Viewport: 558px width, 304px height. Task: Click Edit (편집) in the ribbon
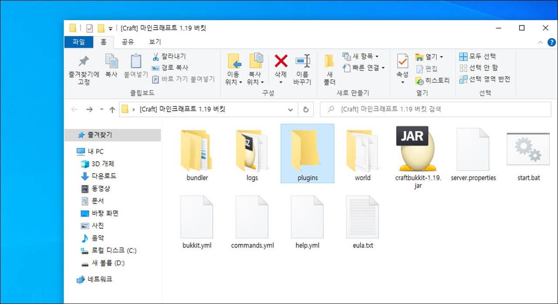(x=426, y=69)
